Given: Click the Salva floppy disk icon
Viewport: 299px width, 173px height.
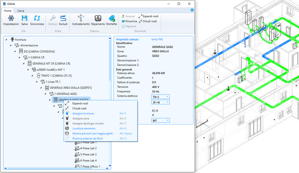Looking at the screenshot, I should coord(25,18).
